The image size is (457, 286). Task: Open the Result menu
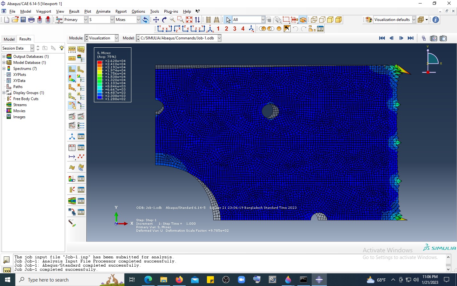74,11
